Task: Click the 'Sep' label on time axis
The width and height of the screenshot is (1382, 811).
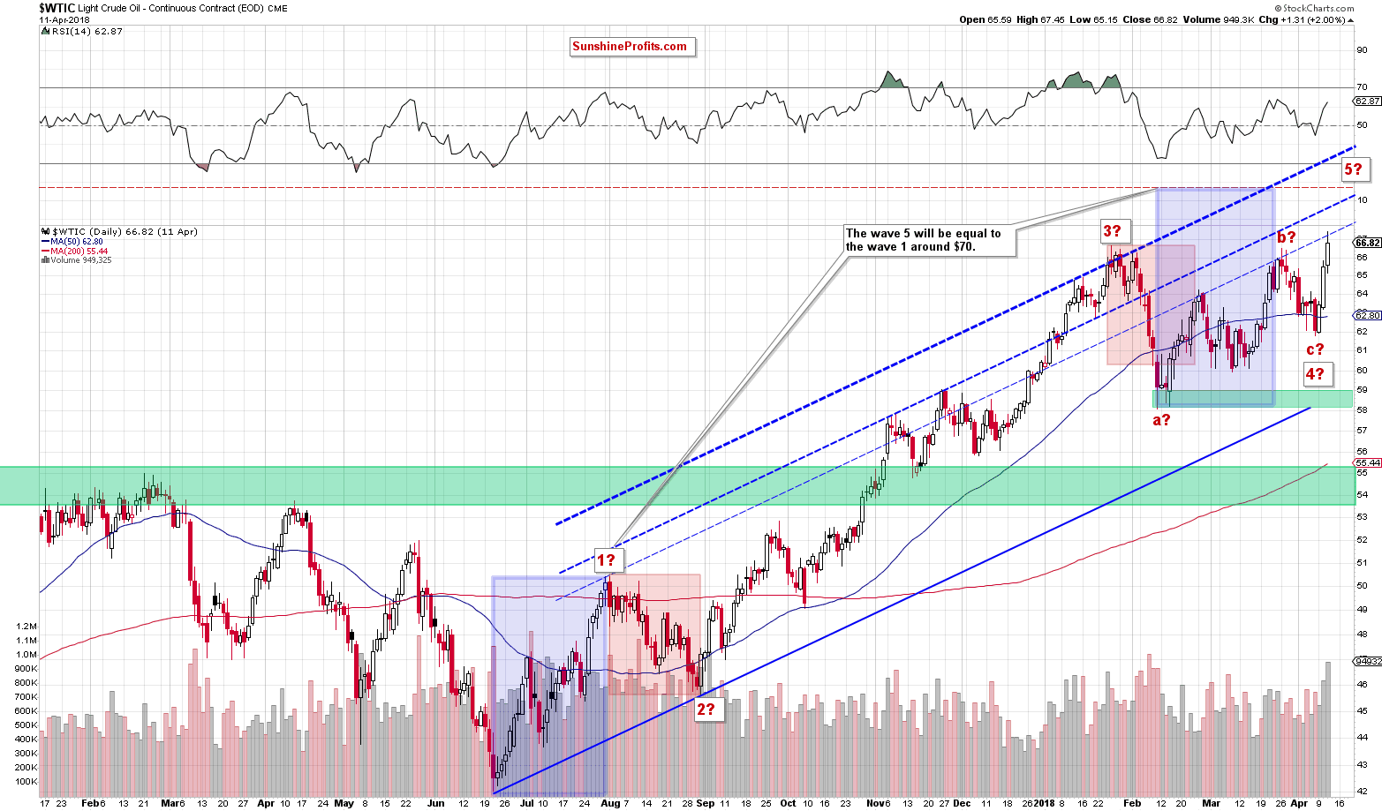Action: (x=705, y=804)
